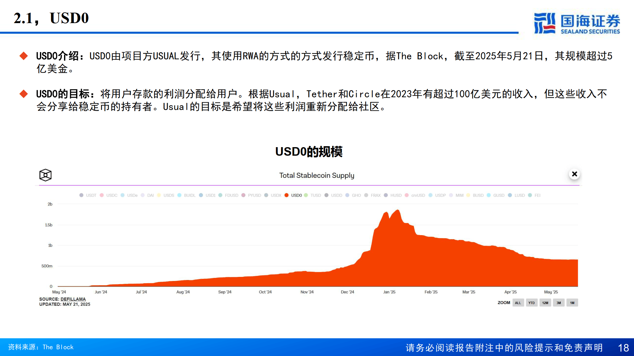Click the Mar '25 x-axis label
Image resolution: width=634 pixels, height=356 pixels.
point(469,292)
